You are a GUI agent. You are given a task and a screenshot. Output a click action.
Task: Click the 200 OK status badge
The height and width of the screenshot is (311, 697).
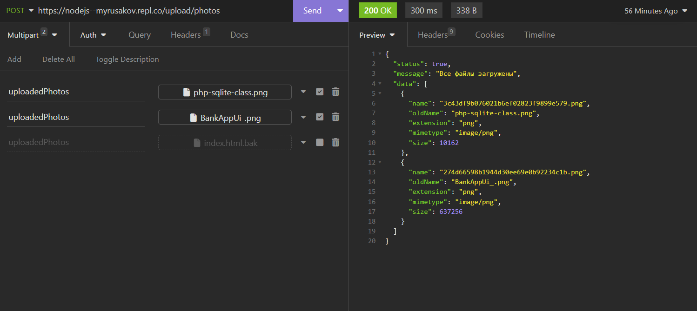(x=377, y=10)
